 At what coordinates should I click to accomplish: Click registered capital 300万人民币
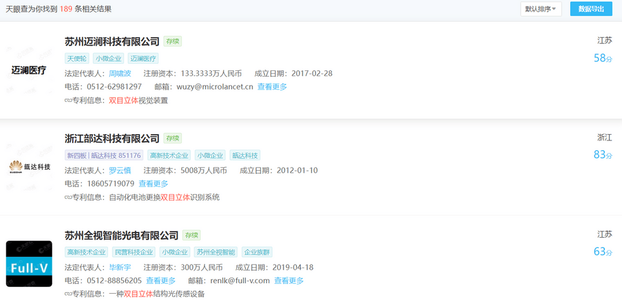coord(202,268)
